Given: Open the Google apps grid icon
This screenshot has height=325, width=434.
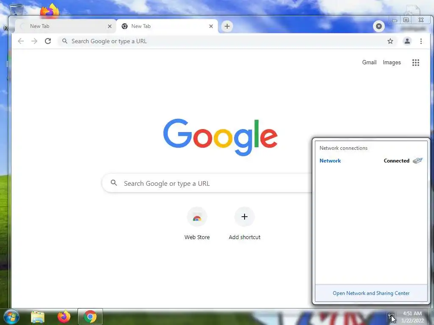Looking at the screenshot, I should tap(415, 63).
